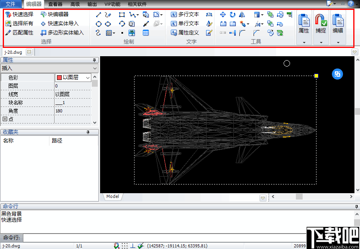Open the VIP功能 menu
This screenshot has height=249, width=360.
[112, 4]
